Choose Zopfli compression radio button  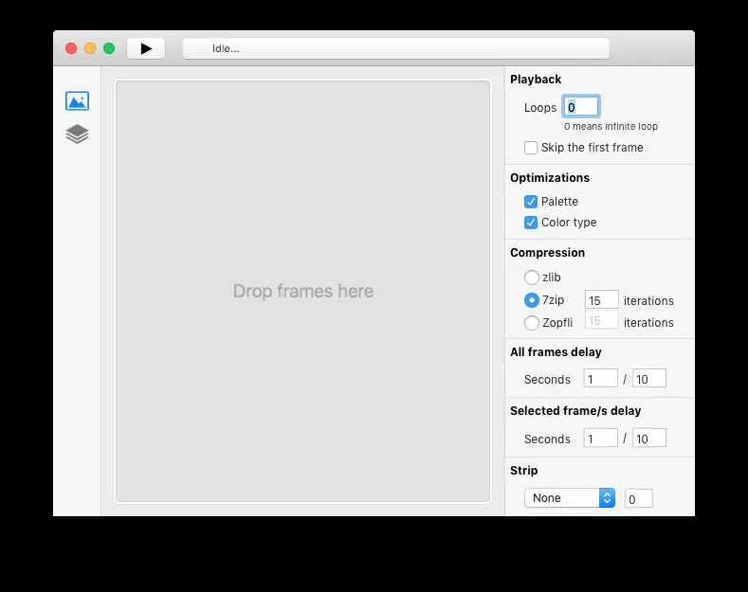point(532,323)
